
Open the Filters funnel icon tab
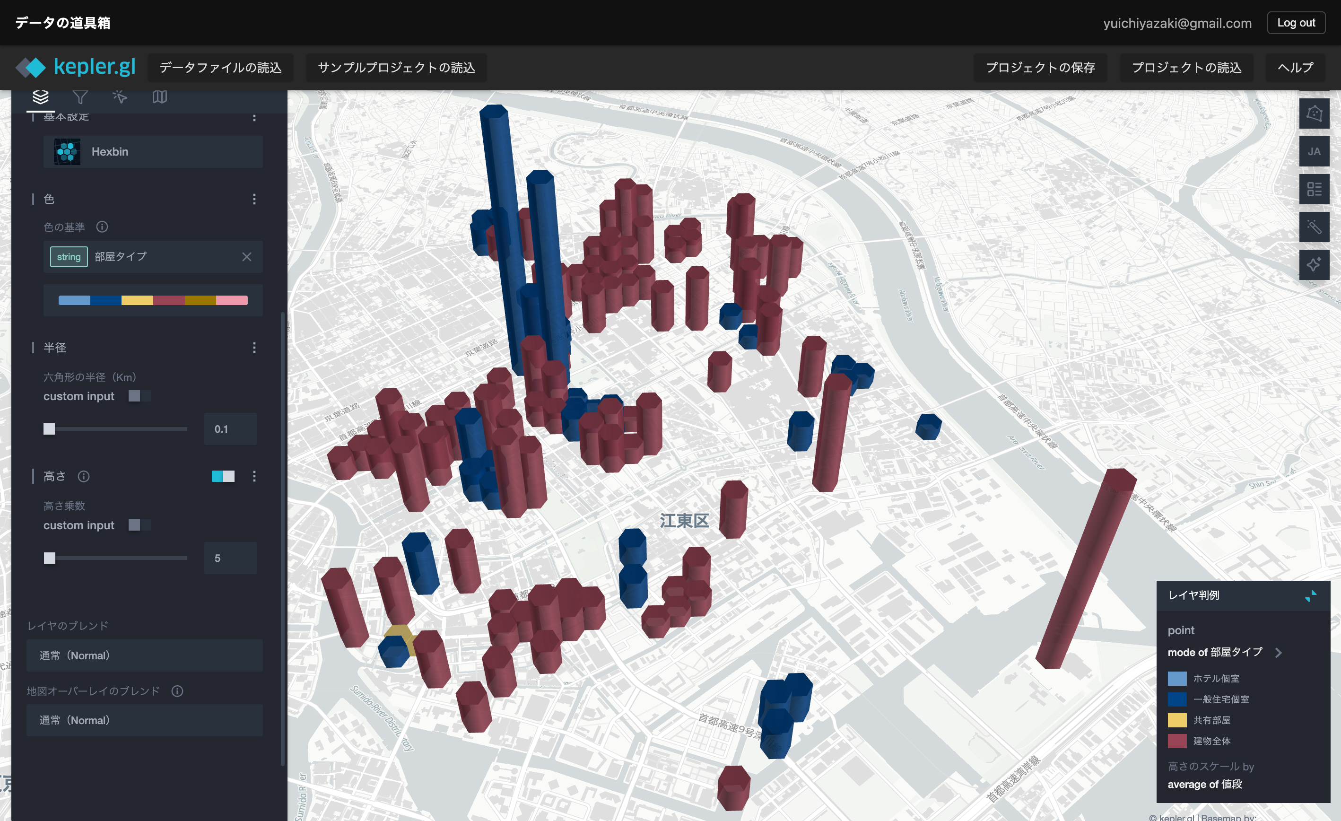pyautogui.click(x=80, y=97)
